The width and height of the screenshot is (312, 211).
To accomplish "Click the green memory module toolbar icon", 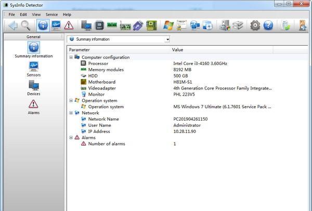I will 112,25.
